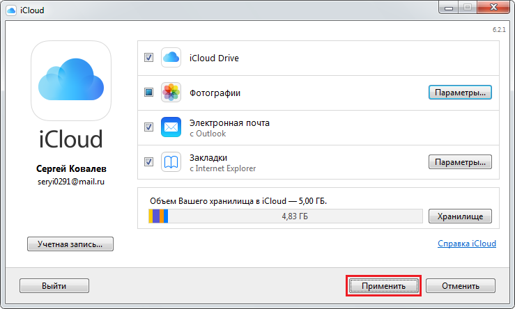515x309 pixels.
Task: Click the large iCloud logo image
Action: 71,81
